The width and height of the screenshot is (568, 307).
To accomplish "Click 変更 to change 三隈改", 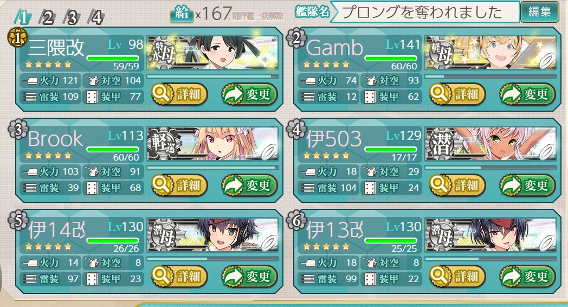I will tap(249, 94).
